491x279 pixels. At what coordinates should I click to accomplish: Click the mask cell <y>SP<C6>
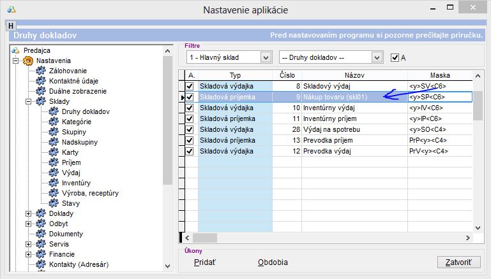[x=440, y=97]
